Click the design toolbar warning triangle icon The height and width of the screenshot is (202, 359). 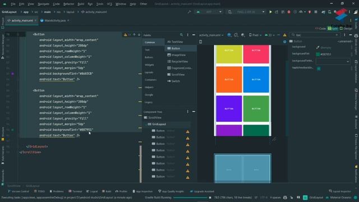click(284, 35)
